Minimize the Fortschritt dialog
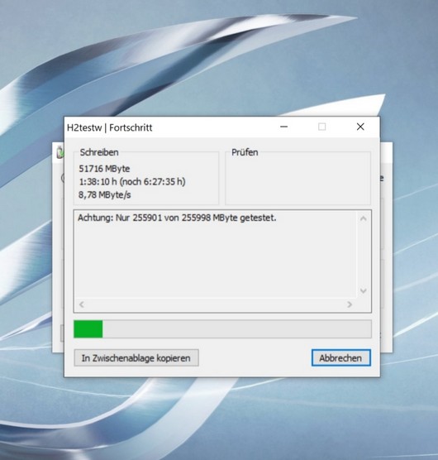 point(284,127)
